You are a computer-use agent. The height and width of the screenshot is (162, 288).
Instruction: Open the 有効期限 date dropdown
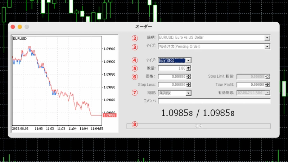pos(267,93)
